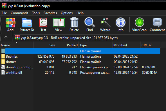
Task: Click the WinRAR title bar icon
Action: (x=4, y=6)
